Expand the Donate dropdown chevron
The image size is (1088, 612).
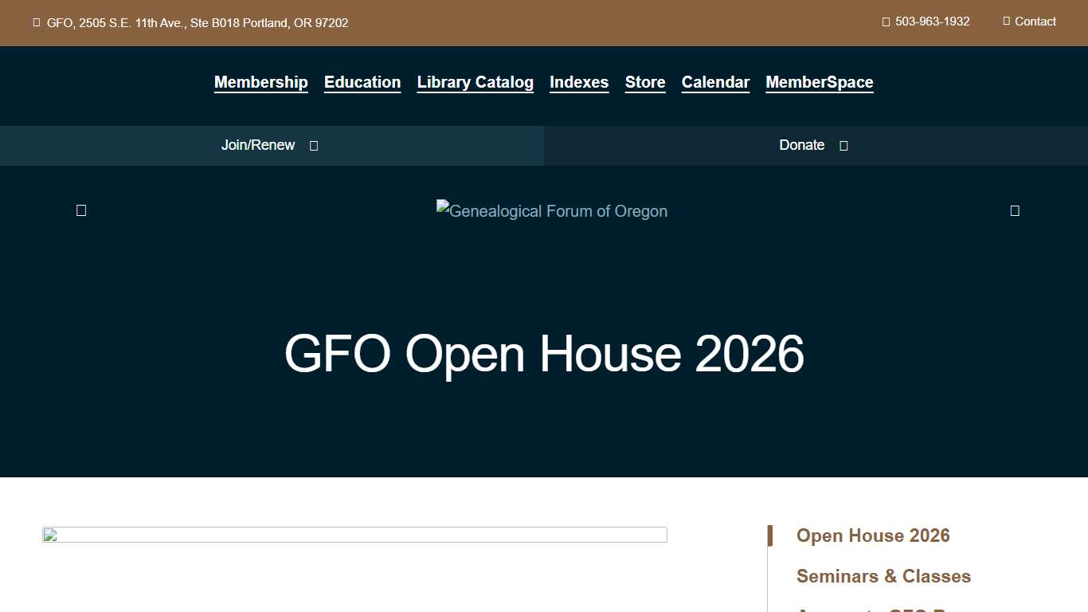[842, 145]
